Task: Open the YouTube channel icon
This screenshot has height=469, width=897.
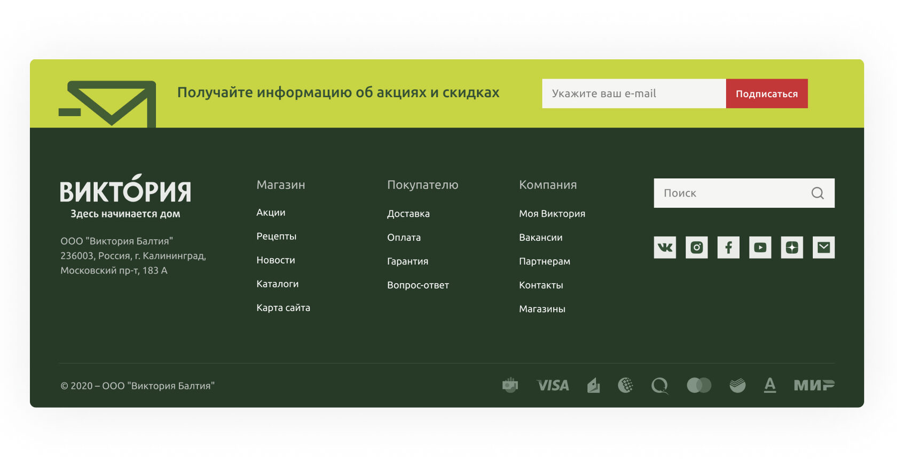Action: [760, 247]
